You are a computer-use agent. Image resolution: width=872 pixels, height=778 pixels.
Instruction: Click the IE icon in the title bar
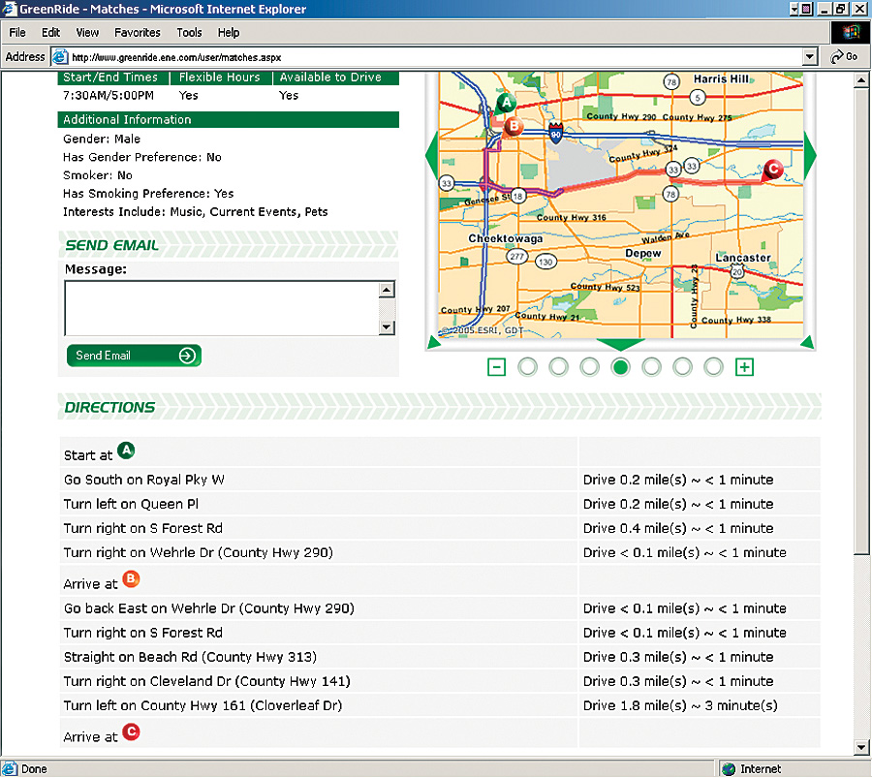pyautogui.click(x=9, y=9)
